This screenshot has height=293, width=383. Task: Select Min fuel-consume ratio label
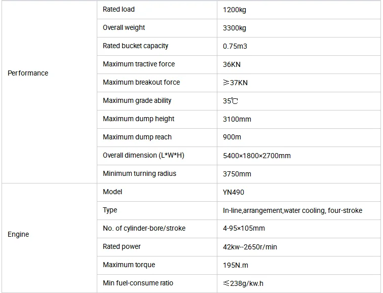(x=138, y=283)
